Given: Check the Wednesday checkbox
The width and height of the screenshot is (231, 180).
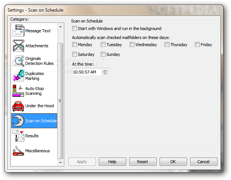Looking at the screenshot, I should (x=132, y=44).
